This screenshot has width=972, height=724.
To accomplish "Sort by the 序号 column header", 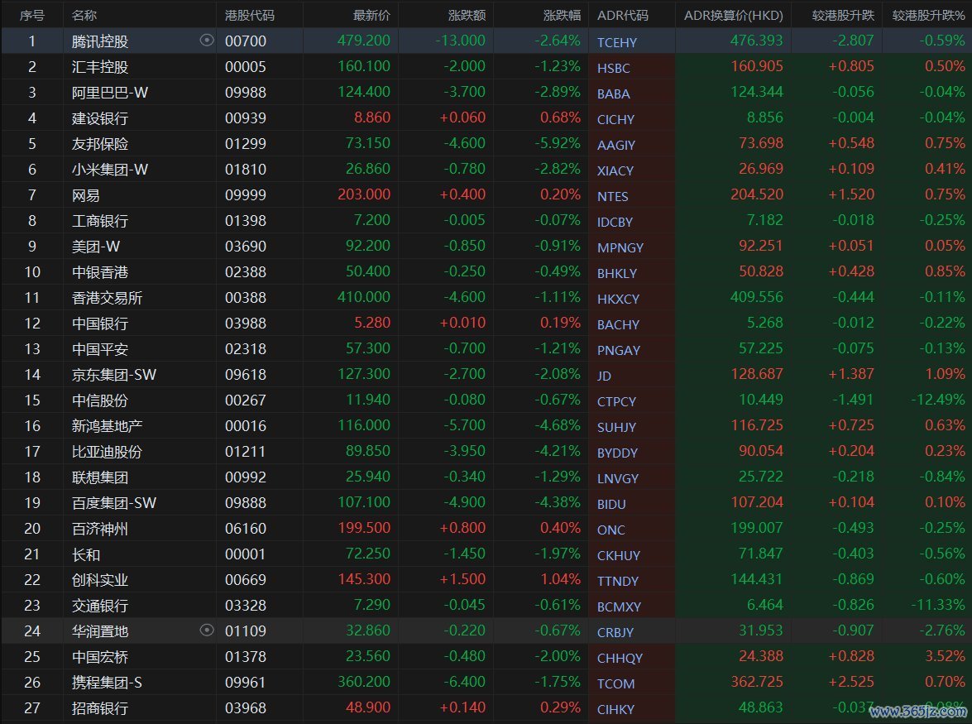I will pos(32,15).
